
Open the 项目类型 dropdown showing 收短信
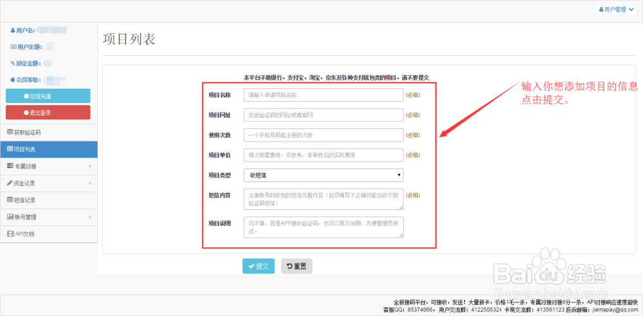323,175
